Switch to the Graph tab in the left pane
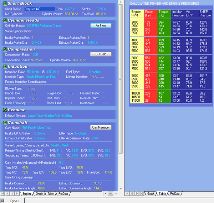This screenshot has height=203, width=214. [39, 193]
